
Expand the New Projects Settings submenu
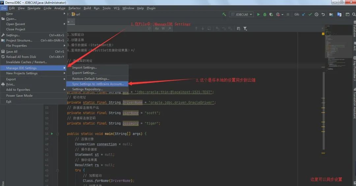[33, 73]
